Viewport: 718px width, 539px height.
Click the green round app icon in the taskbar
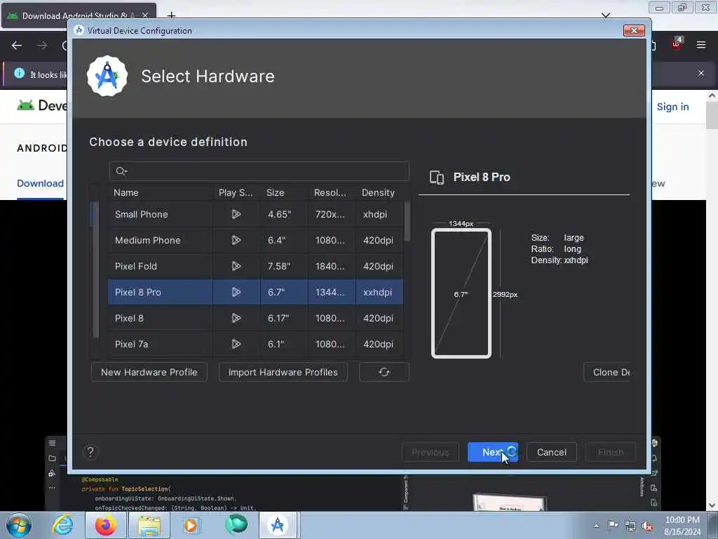pos(236,524)
